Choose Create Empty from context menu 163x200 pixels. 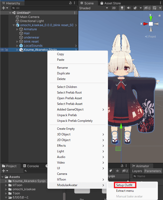coord(66,129)
